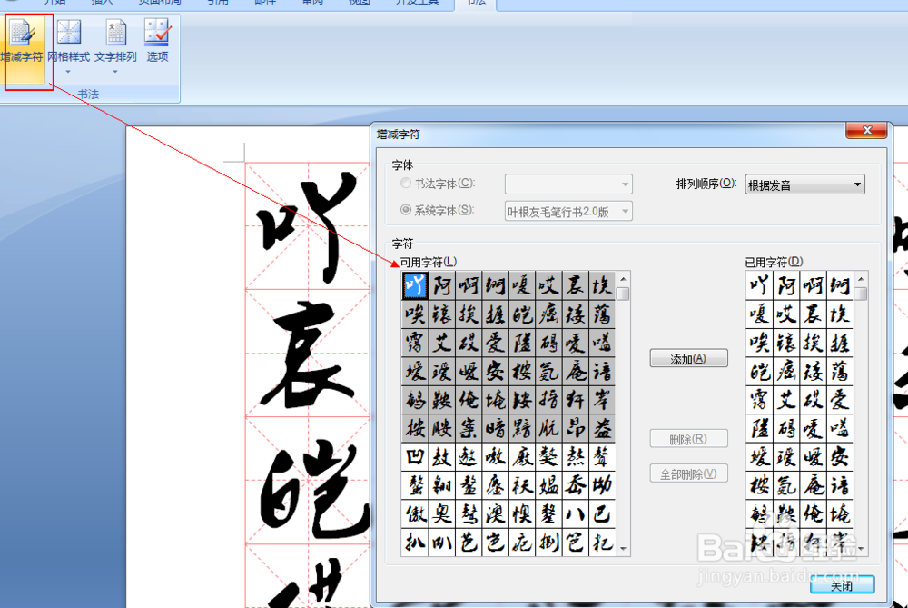Select 哎 in the used characters list
Image resolution: width=908 pixels, height=608 pixels.
786,314
